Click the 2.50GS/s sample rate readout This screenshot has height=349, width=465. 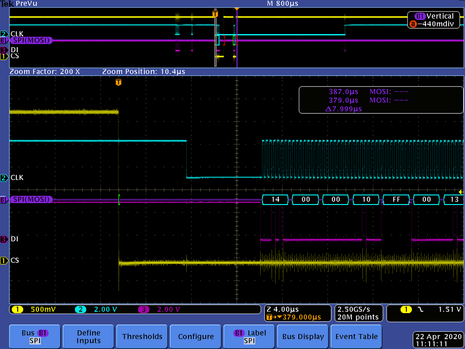tap(354, 309)
